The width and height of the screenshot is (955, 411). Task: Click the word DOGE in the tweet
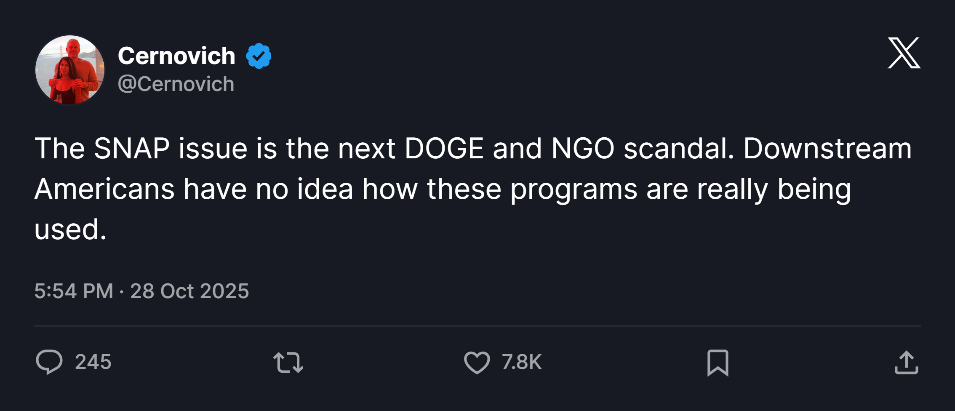444,149
